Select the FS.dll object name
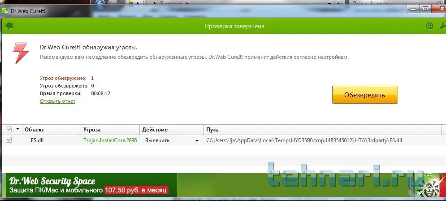Screen dimensions: 446x201 36,140
